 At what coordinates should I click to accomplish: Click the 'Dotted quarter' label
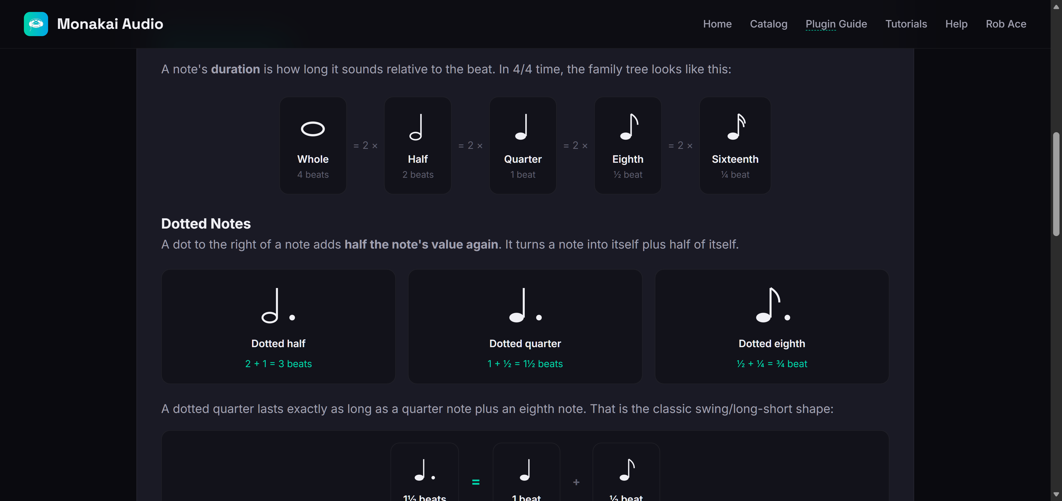[525, 344]
